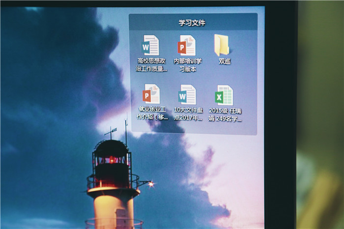Image resolution: width=344 pixels, height=229 pixels.
Task: Open the 高校思想政治工作质量 Word document icon
Action: point(150,45)
